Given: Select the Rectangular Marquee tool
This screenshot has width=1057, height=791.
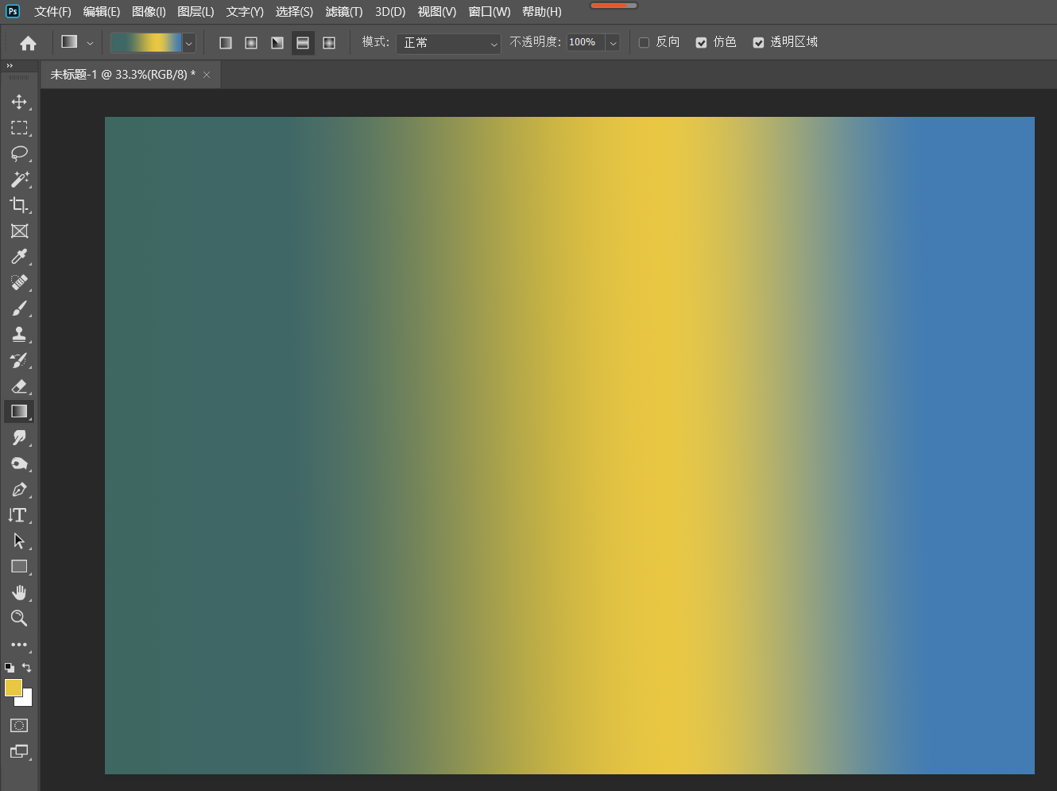Looking at the screenshot, I should point(19,128).
